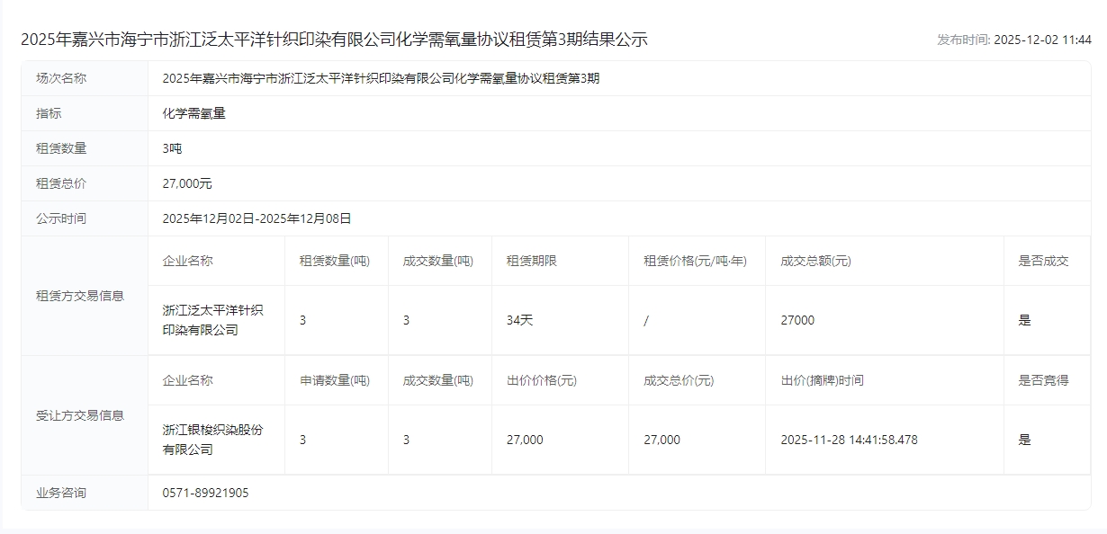Select the 场次名称 row label
Screen dimensions: 1107x534
tap(61, 78)
